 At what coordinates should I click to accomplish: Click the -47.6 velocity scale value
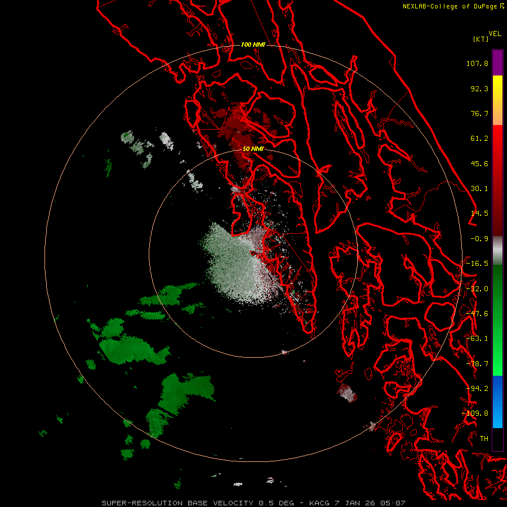coord(477,314)
